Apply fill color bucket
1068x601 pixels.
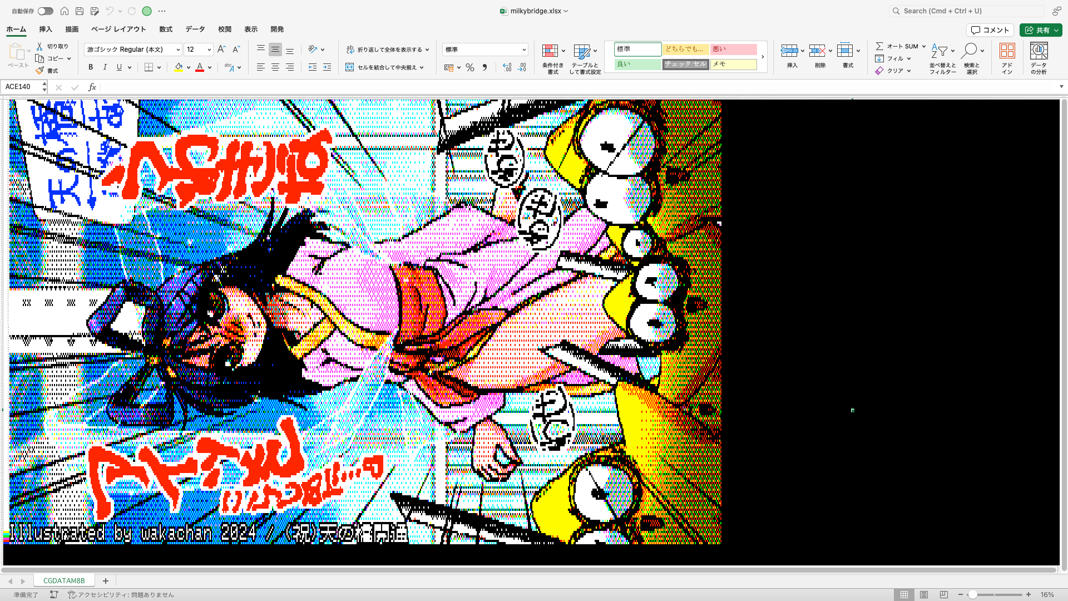(179, 67)
